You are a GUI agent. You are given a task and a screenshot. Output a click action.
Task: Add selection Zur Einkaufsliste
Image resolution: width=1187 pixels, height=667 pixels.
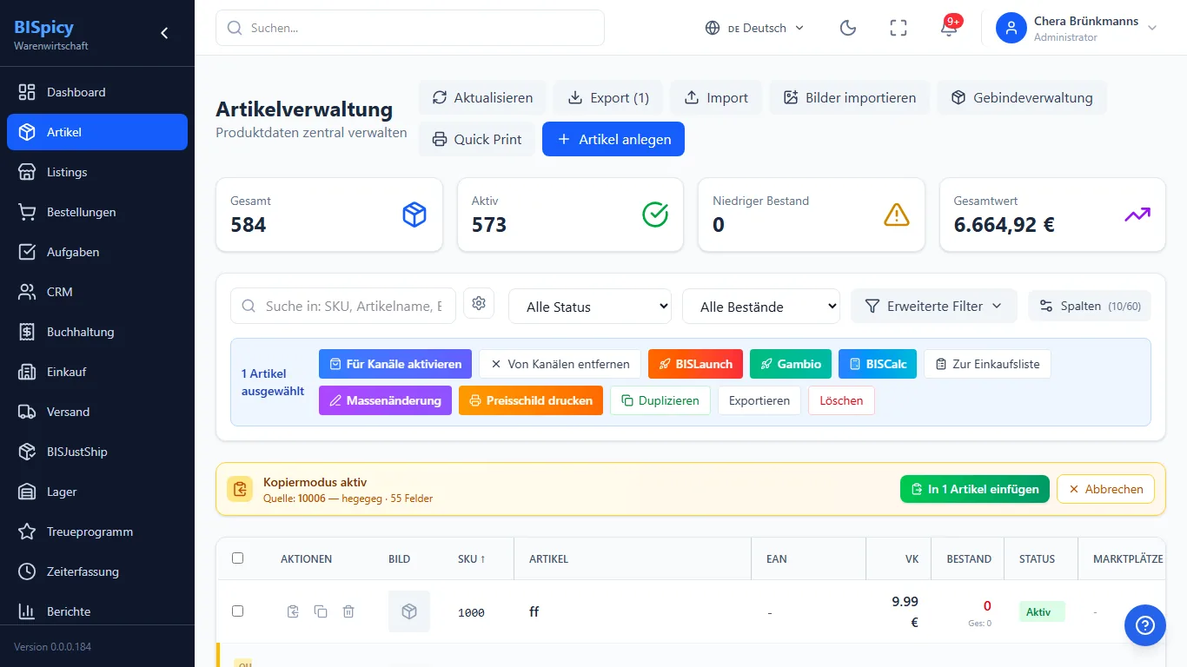point(987,364)
